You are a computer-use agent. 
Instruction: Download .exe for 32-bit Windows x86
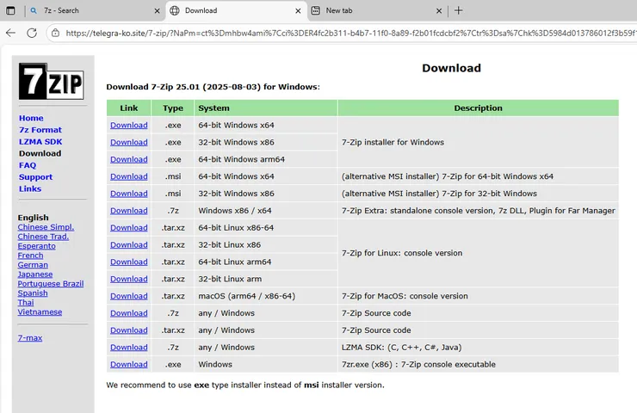tap(129, 142)
